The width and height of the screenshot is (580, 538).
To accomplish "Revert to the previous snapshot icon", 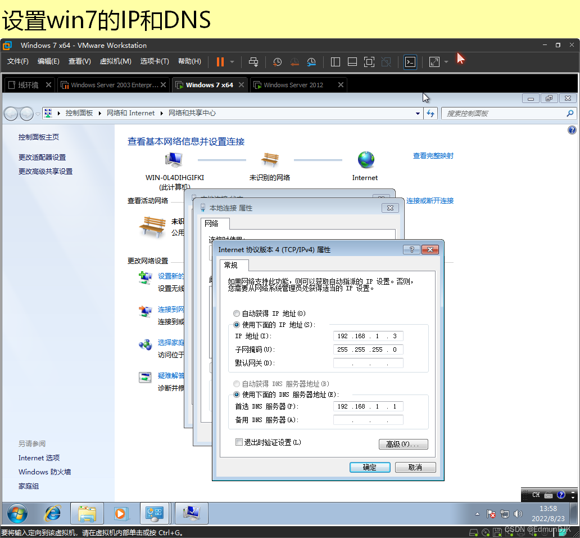I will (294, 62).
